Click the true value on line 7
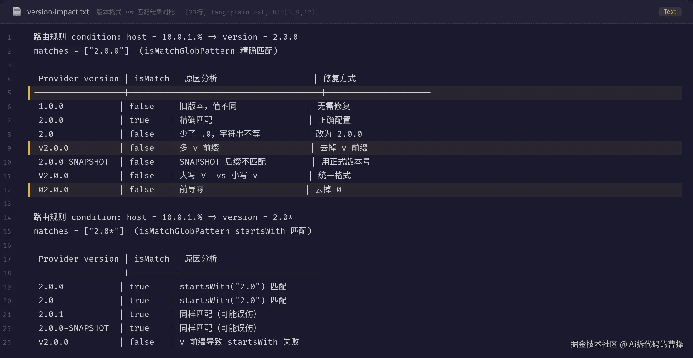 click(x=139, y=120)
